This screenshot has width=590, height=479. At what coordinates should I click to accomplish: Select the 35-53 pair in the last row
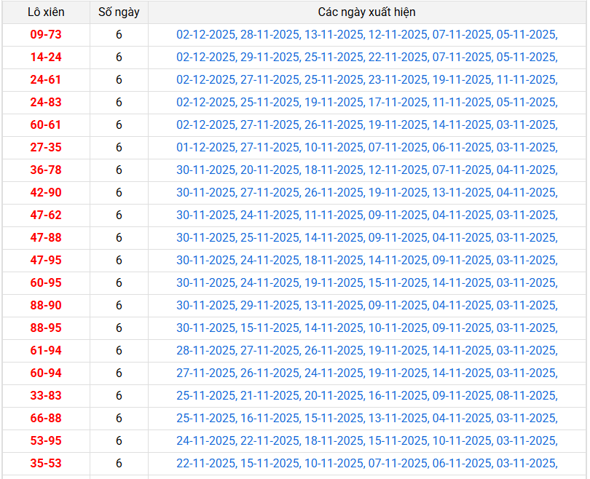[x=46, y=463]
